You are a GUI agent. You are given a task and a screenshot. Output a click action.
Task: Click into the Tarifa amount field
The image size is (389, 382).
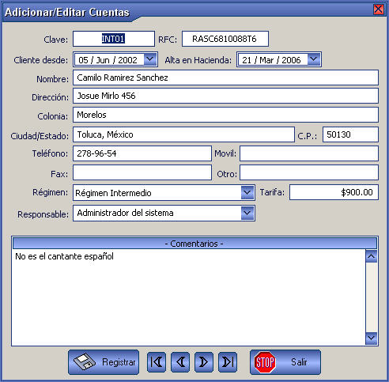[x=334, y=192]
